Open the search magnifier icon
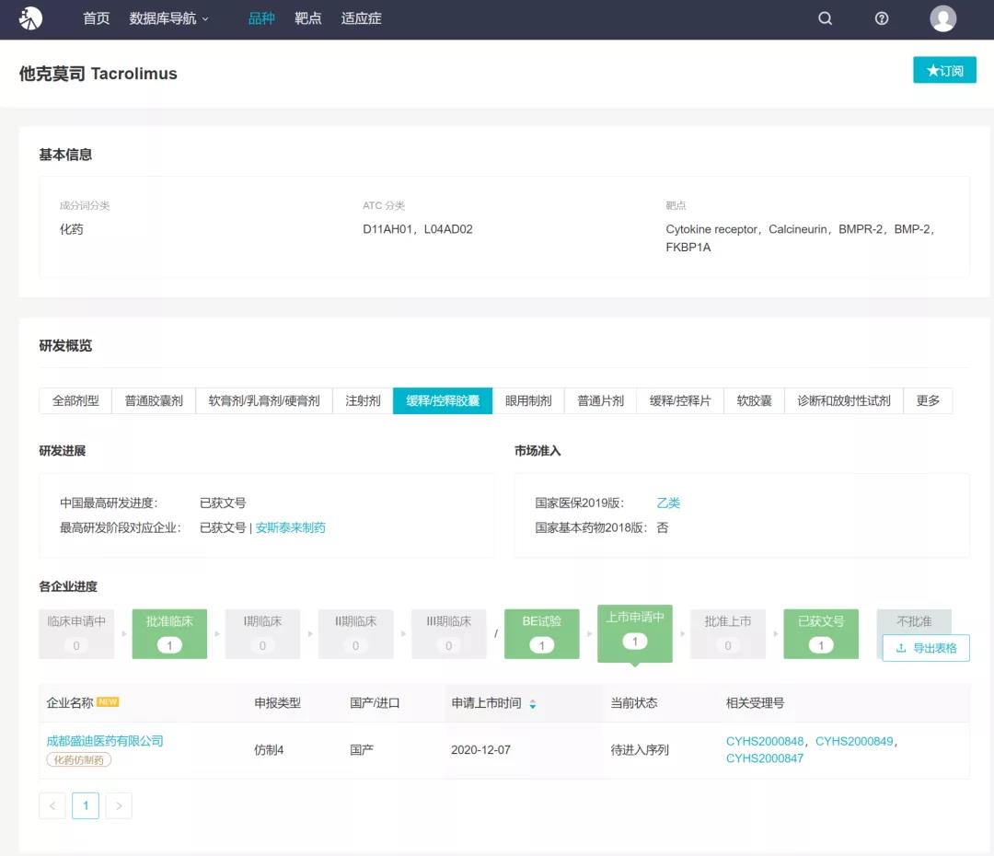 tap(825, 18)
